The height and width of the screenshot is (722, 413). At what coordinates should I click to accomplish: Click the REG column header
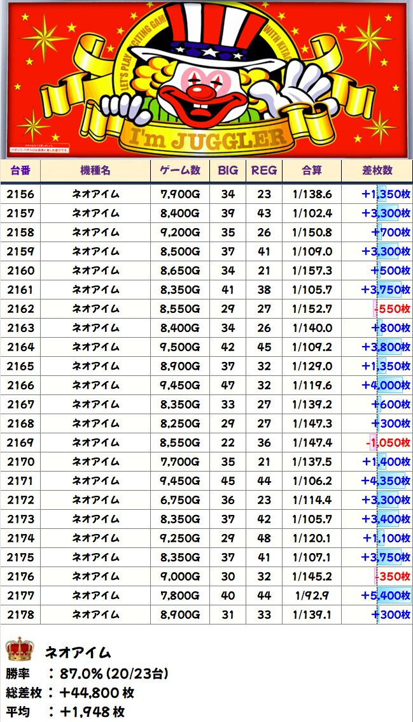point(263,170)
